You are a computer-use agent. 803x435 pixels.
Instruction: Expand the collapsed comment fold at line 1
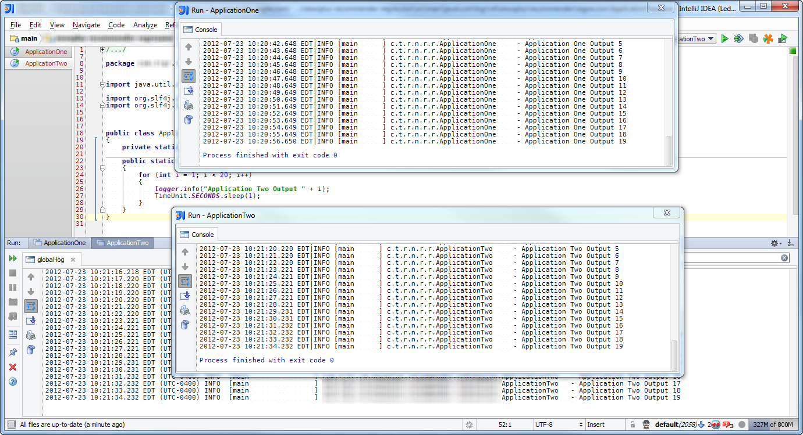(x=103, y=50)
